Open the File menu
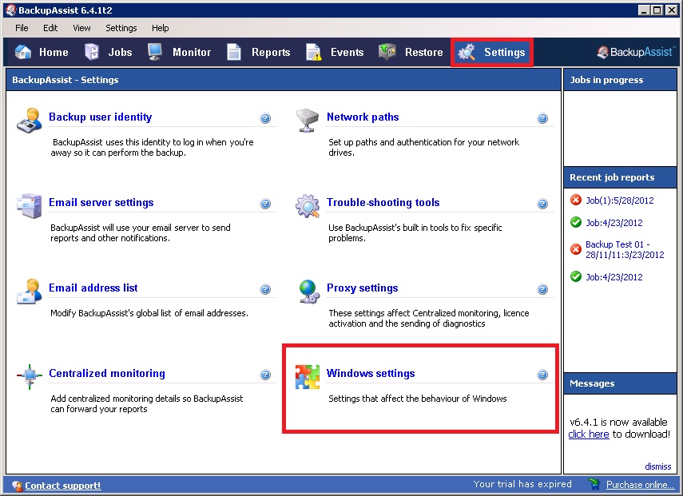The width and height of the screenshot is (683, 496). [20, 27]
